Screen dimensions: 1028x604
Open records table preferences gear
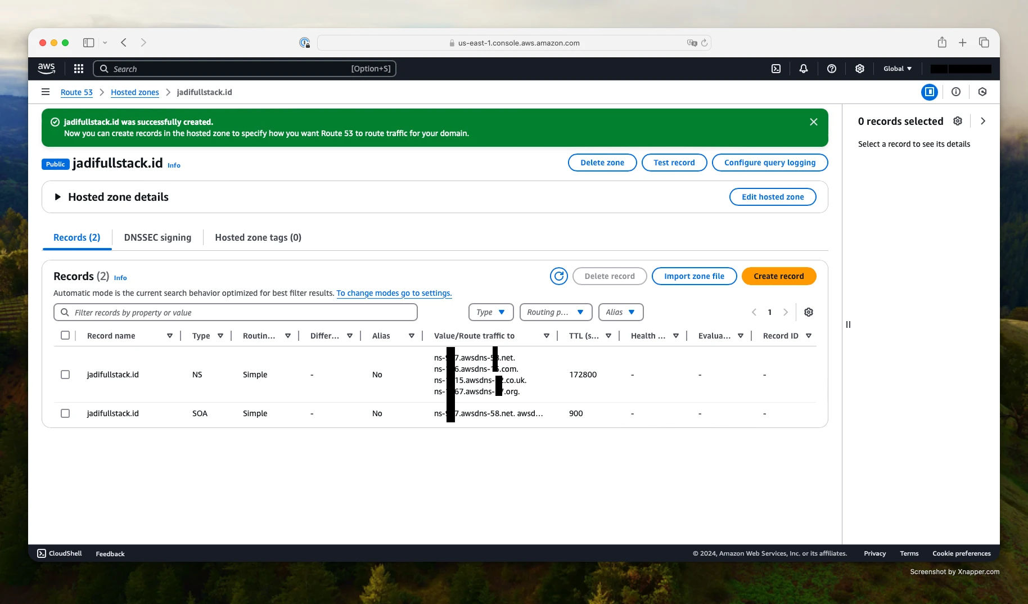click(x=809, y=312)
